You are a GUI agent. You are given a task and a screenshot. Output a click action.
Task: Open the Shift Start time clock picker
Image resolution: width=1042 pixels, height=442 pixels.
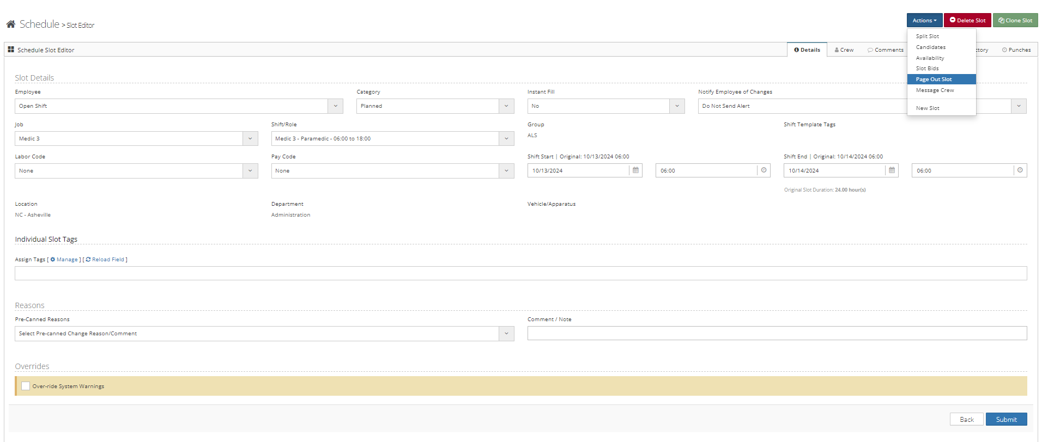pos(764,170)
